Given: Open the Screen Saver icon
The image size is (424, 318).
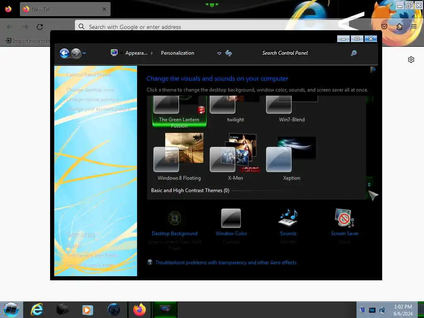Looking at the screenshot, I should pos(344,218).
